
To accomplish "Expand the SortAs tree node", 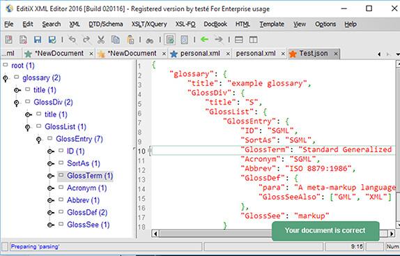I will coord(50,164).
